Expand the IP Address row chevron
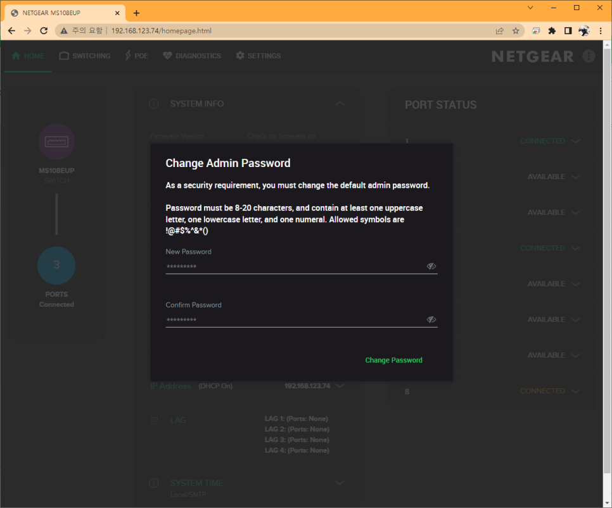Viewport: 612px width, 508px height. [340, 386]
